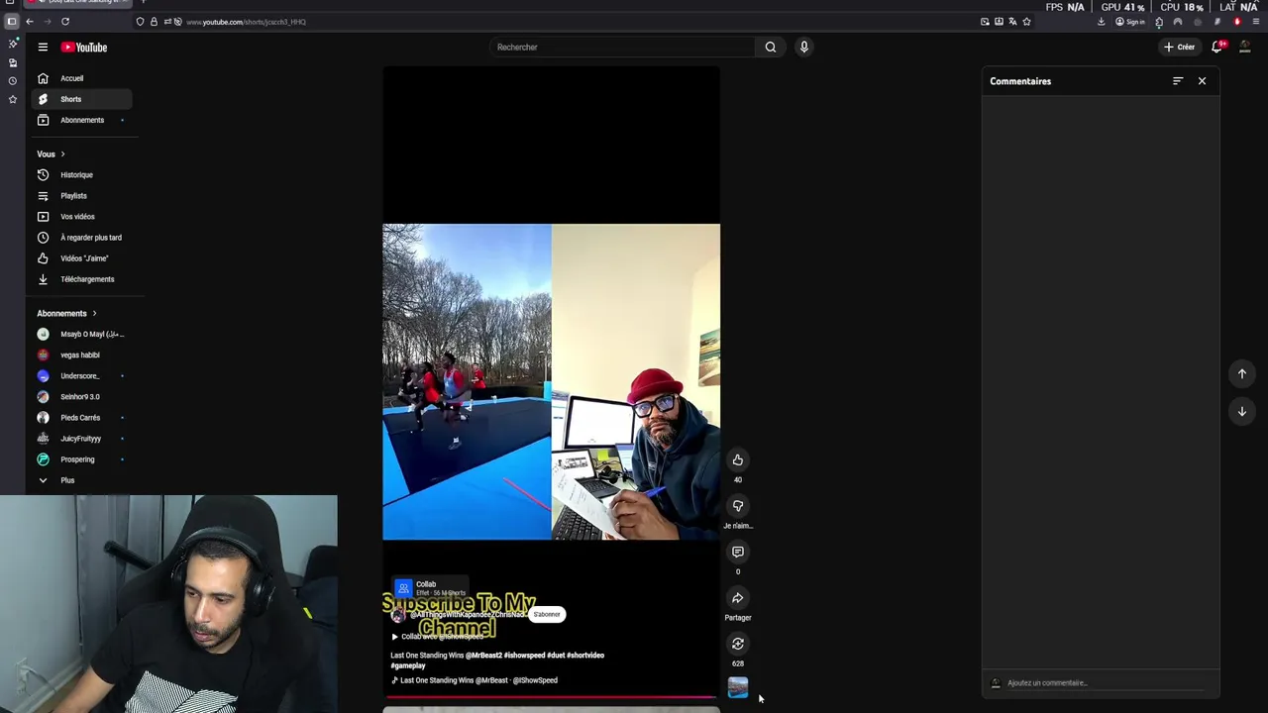Open À regarder plus tard
Image resolution: width=1268 pixels, height=713 pixels.
[80, 238]
